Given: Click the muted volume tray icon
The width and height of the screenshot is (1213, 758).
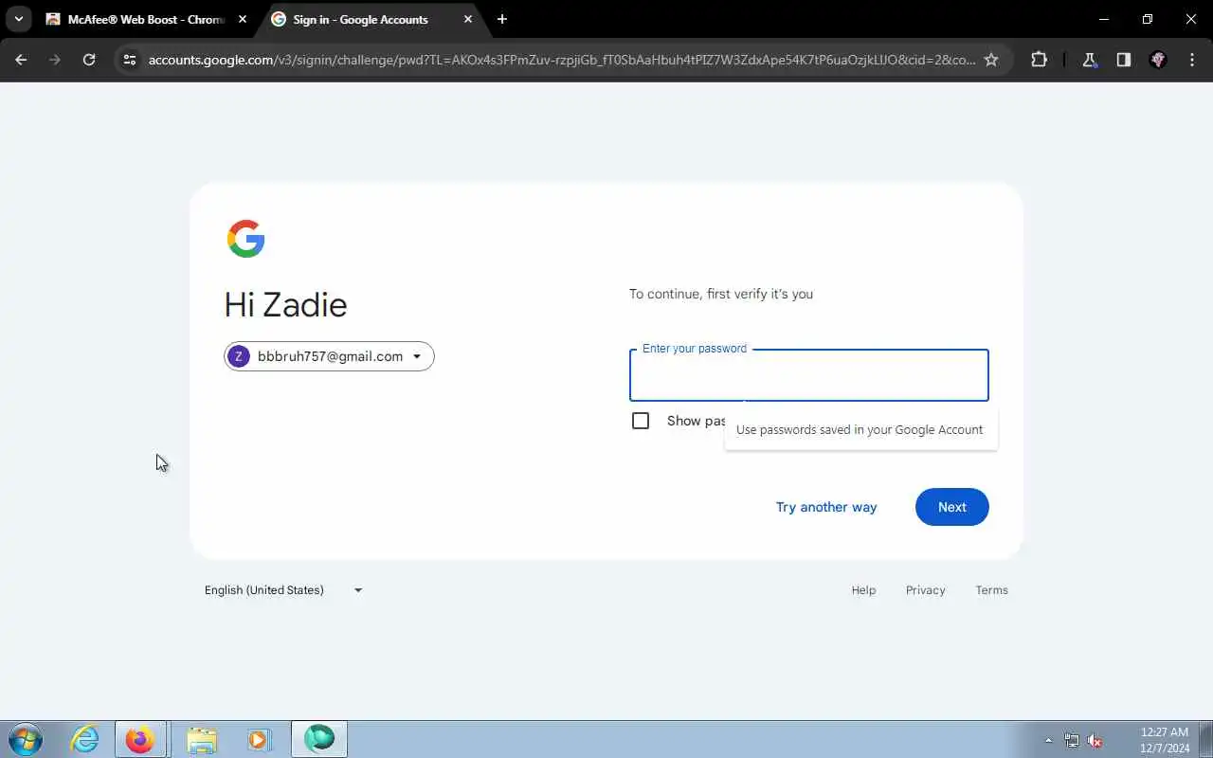Looking at the screenshot, I should [x=1095, y=741].
